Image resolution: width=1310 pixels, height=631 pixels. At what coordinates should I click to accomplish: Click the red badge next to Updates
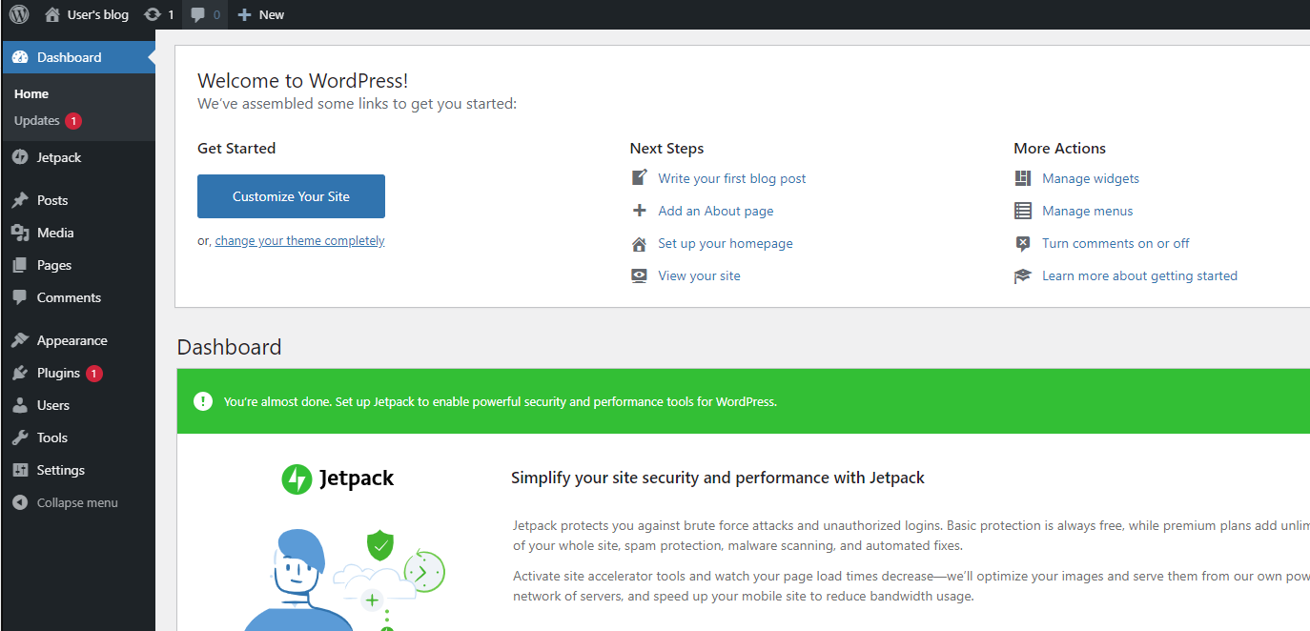[x=73, y=121]
